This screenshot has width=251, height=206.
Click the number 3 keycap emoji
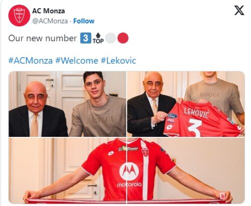click(x=86, y=38)
